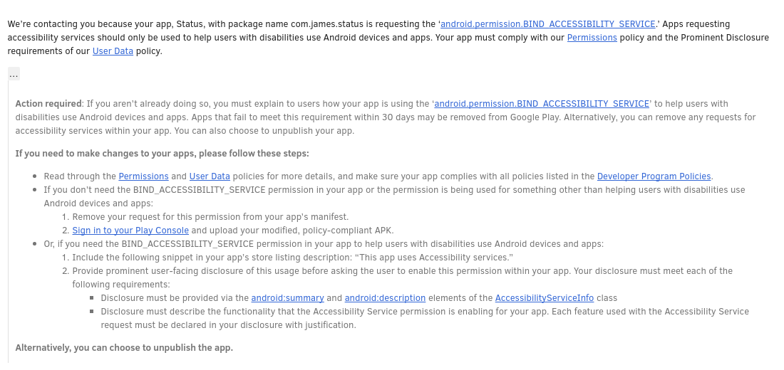Expand the trimmed content ellipsis button

pos(14,74)
